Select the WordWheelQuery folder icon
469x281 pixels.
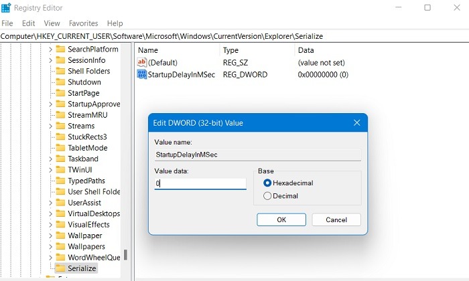click(x=60, y=258)
